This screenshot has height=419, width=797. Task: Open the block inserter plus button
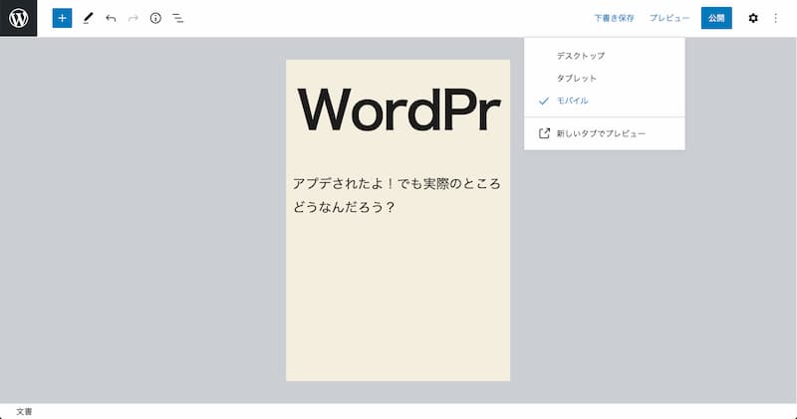click(x=62, y=18)
